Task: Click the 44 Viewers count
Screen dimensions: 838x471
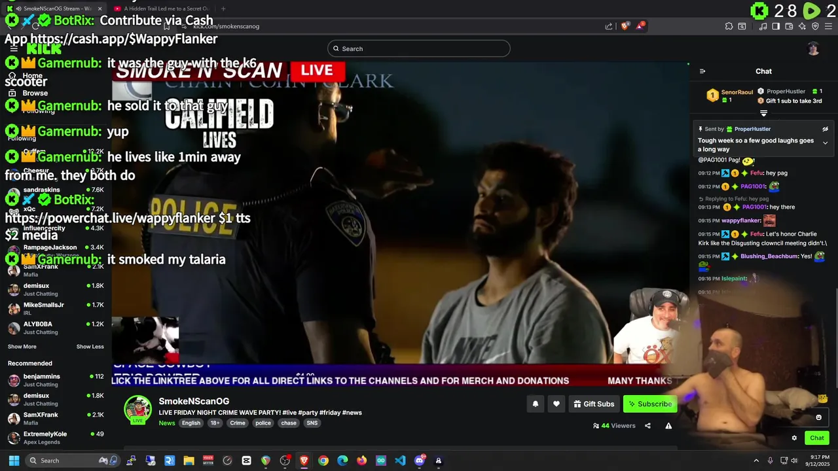Action: click(614, 426)
